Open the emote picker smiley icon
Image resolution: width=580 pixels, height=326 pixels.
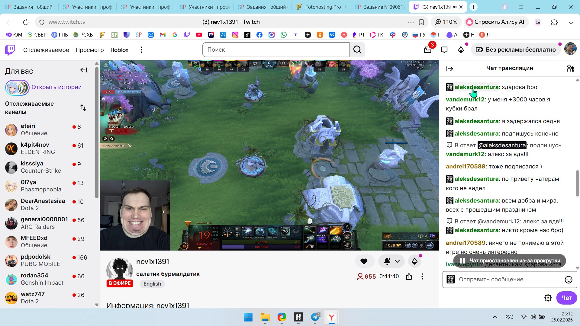[x=568, y=280]
